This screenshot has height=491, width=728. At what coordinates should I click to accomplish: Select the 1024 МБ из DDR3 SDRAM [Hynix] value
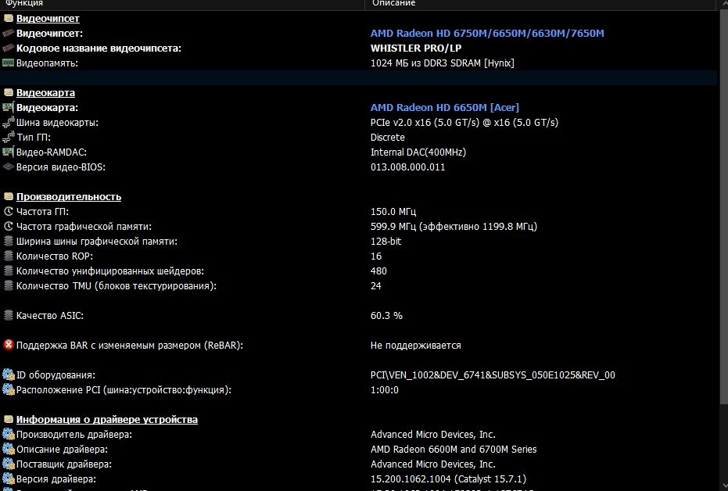point(442,63)
